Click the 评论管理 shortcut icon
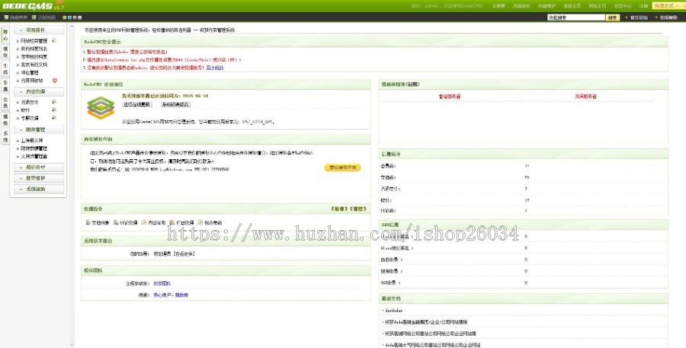686x348 pixels. (x=116, y=222)
